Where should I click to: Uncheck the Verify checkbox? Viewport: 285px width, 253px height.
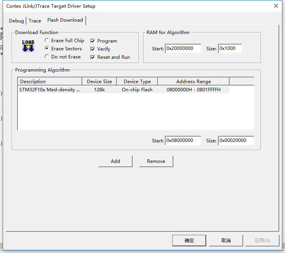[x=93, y=49]
